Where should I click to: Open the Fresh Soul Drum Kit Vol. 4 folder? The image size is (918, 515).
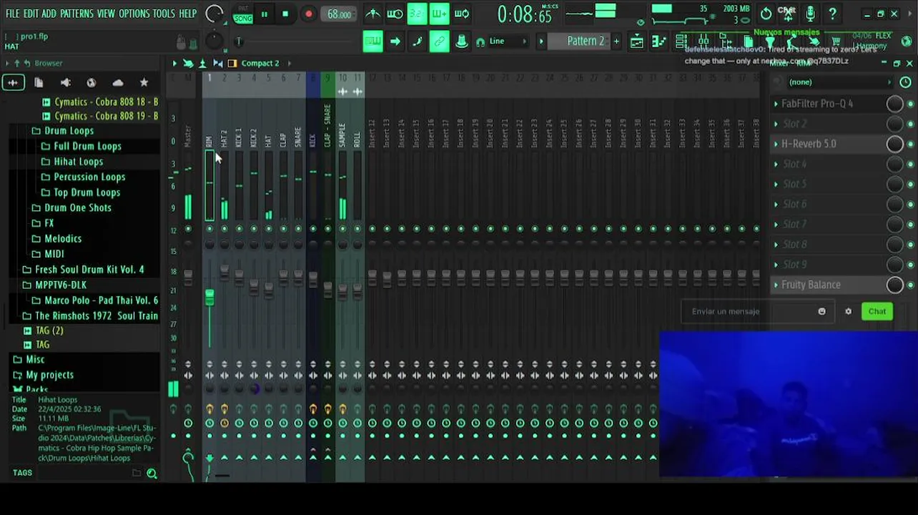click(89, 270)
